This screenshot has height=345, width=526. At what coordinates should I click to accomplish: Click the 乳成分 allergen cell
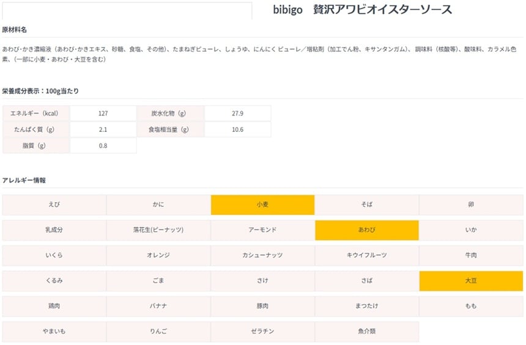click(x=54, y=230)
